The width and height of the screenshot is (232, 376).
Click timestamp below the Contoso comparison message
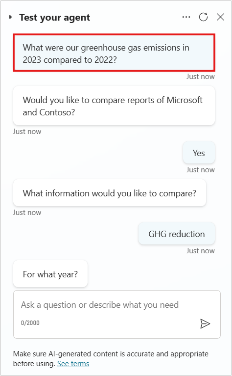[27, 132]
